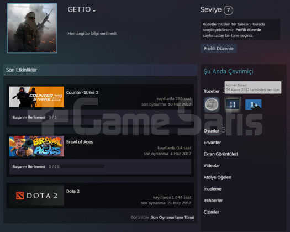
Task: Click the silver coin badge icon
Action: pos(212,105)
